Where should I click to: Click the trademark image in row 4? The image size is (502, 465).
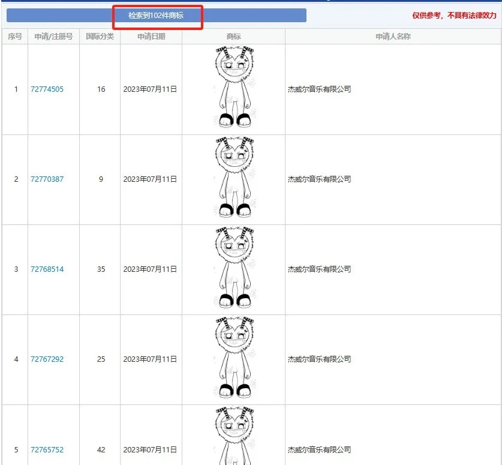pos(235,358)
